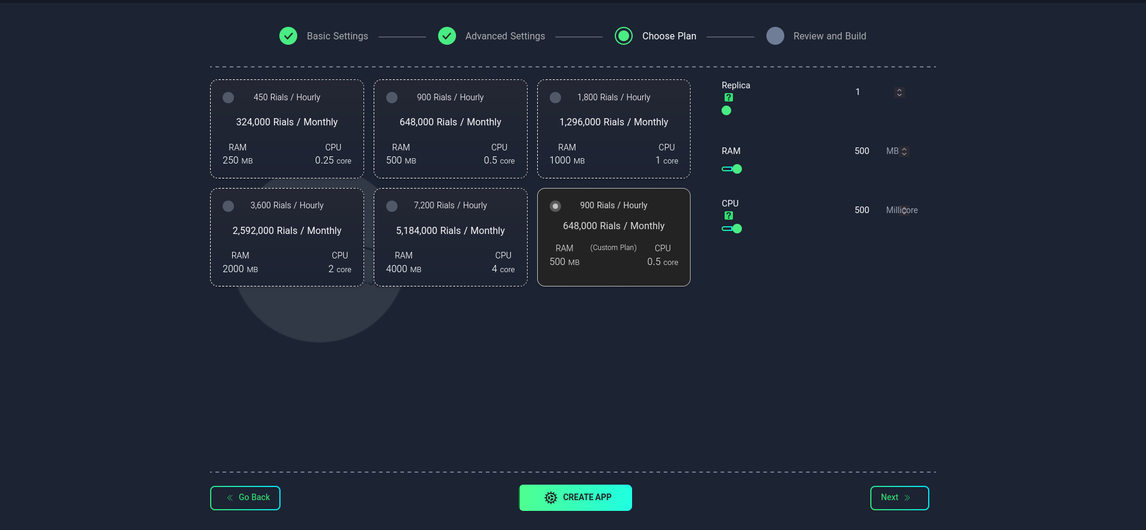This screenshot has height=530, width=1146.
Task: Click the CREATE APP button
Action: (x=575, y=498)
